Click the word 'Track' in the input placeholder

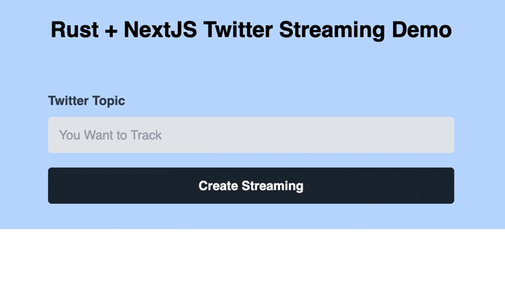pos(146,135)
